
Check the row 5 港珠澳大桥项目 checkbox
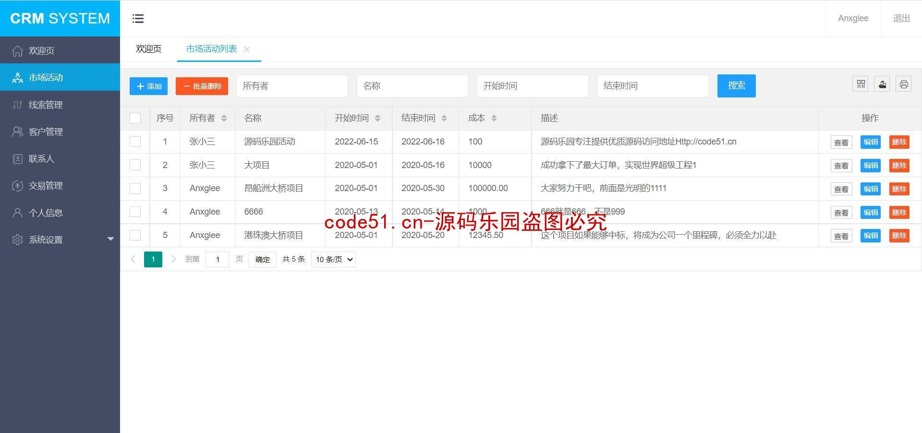(x=135, y=235)
